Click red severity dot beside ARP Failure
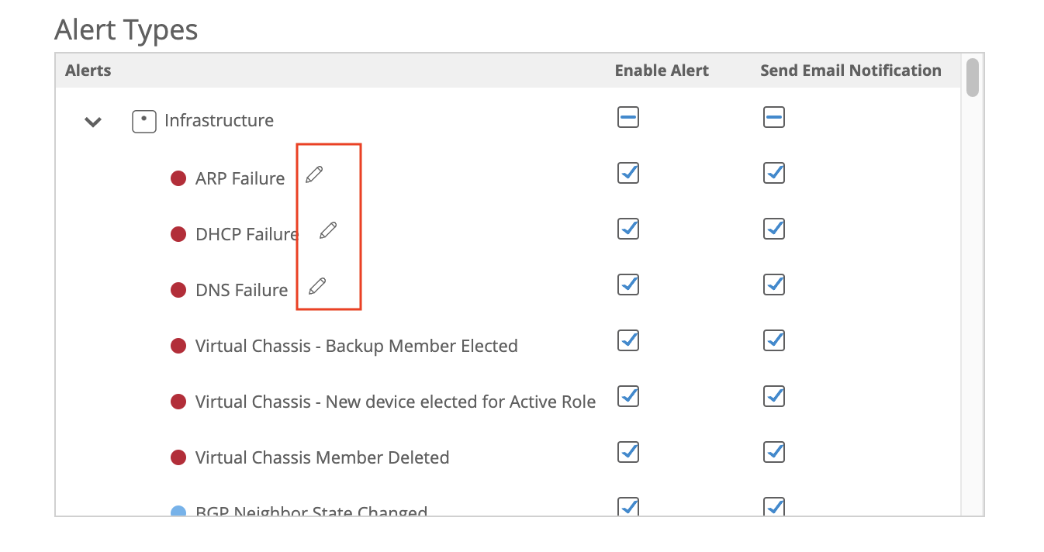 [178, 178]
